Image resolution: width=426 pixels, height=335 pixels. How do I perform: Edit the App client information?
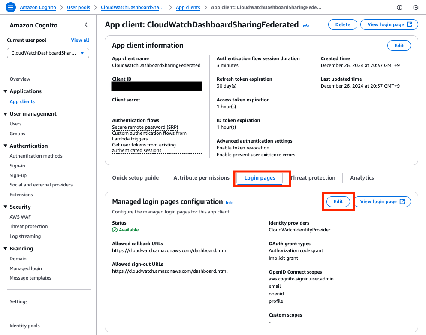click(x=399, y=46)
